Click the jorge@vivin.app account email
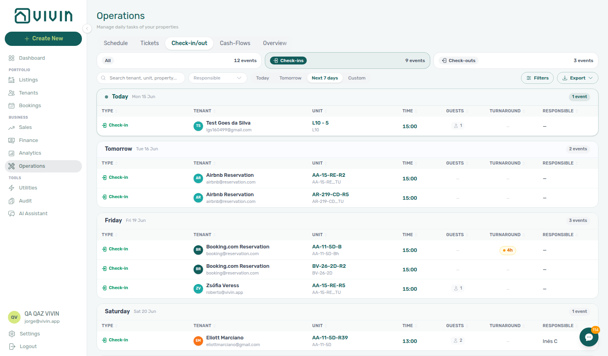Image resolution: width=608 pixels, height=356 pixels. coord(42,321)
